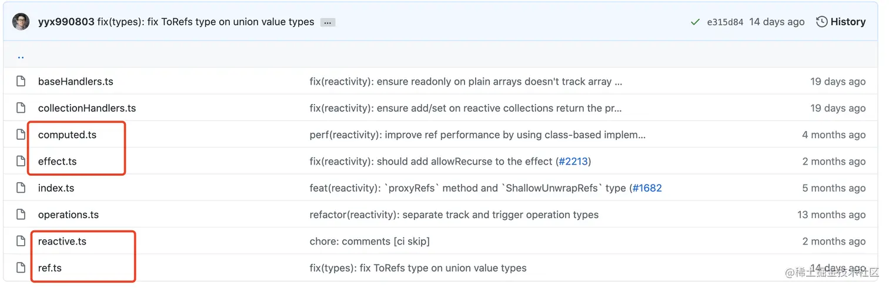Screen dimensions: 889x288
Task: Open the ref.ts file
Action: pos(50,268)
